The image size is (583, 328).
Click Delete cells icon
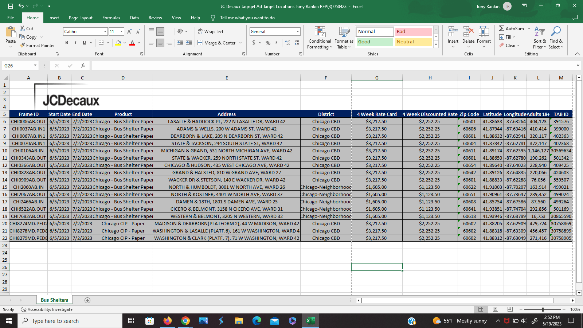point(468,32)
